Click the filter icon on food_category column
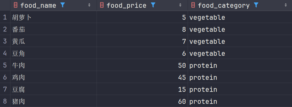This screenshot has width=292, height=107. (256, 5)
